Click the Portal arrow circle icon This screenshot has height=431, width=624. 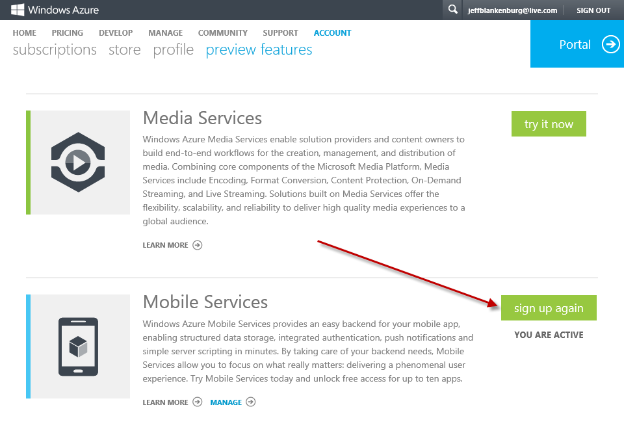pos(610,44)
